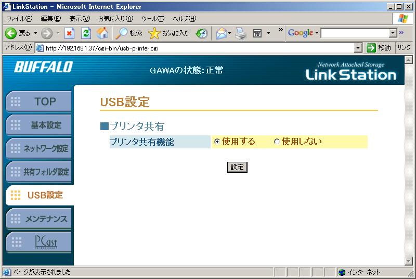The width and height of the screenshot is (416, 279).
Task: Click the Refresh page icon
Action: pyautogui.click(x=86, y=33)
